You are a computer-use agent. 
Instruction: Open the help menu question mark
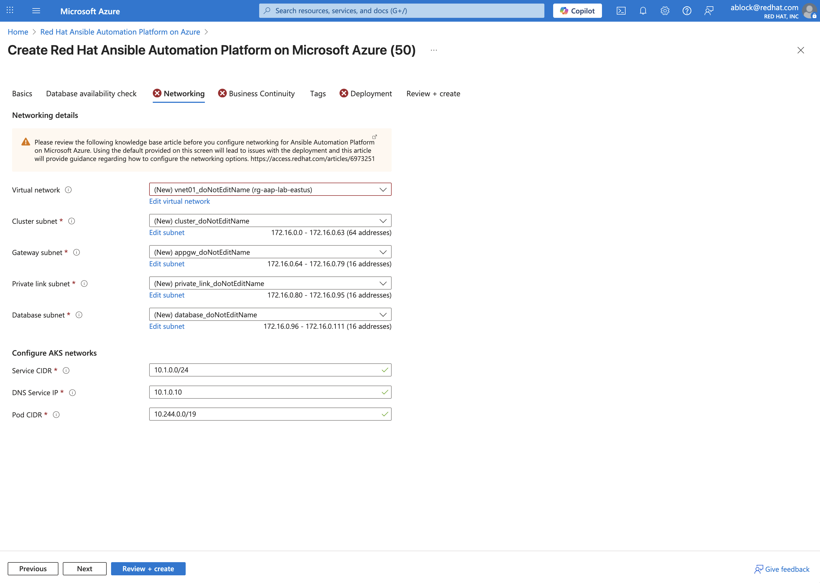[x=687, y=11]
